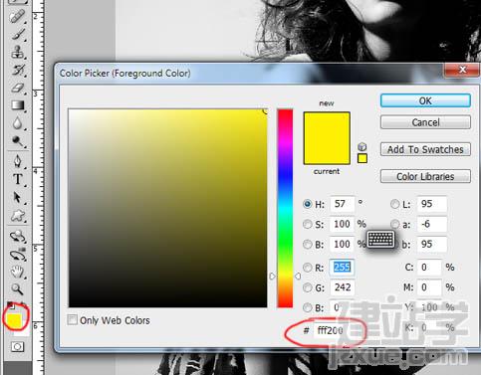481x375 pixels.
Task: Click the yellow foreground color swatch
Action: click(x=14, y=319)
